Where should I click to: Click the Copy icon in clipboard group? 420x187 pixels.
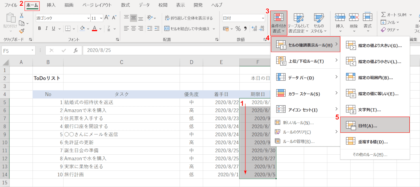click(x=22, y=23)
